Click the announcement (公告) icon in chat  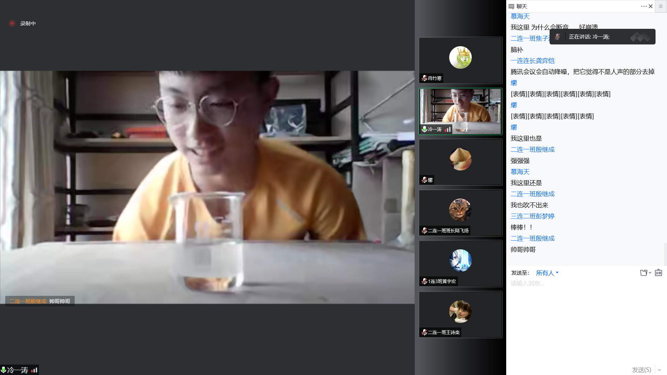pyautogui.click(x=658, y=273)
